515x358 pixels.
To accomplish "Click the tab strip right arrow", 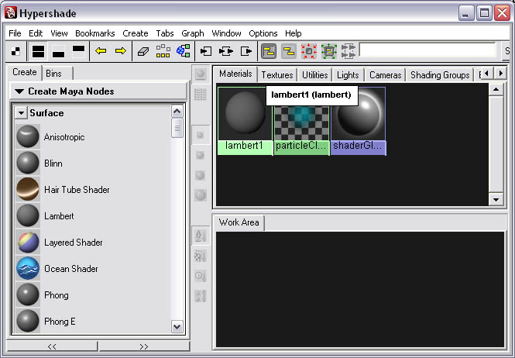I will tap(500, 74).
